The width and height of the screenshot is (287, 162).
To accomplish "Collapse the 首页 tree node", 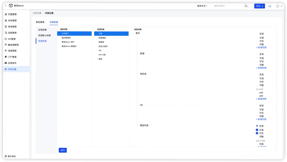I will [x=133, y=33].
